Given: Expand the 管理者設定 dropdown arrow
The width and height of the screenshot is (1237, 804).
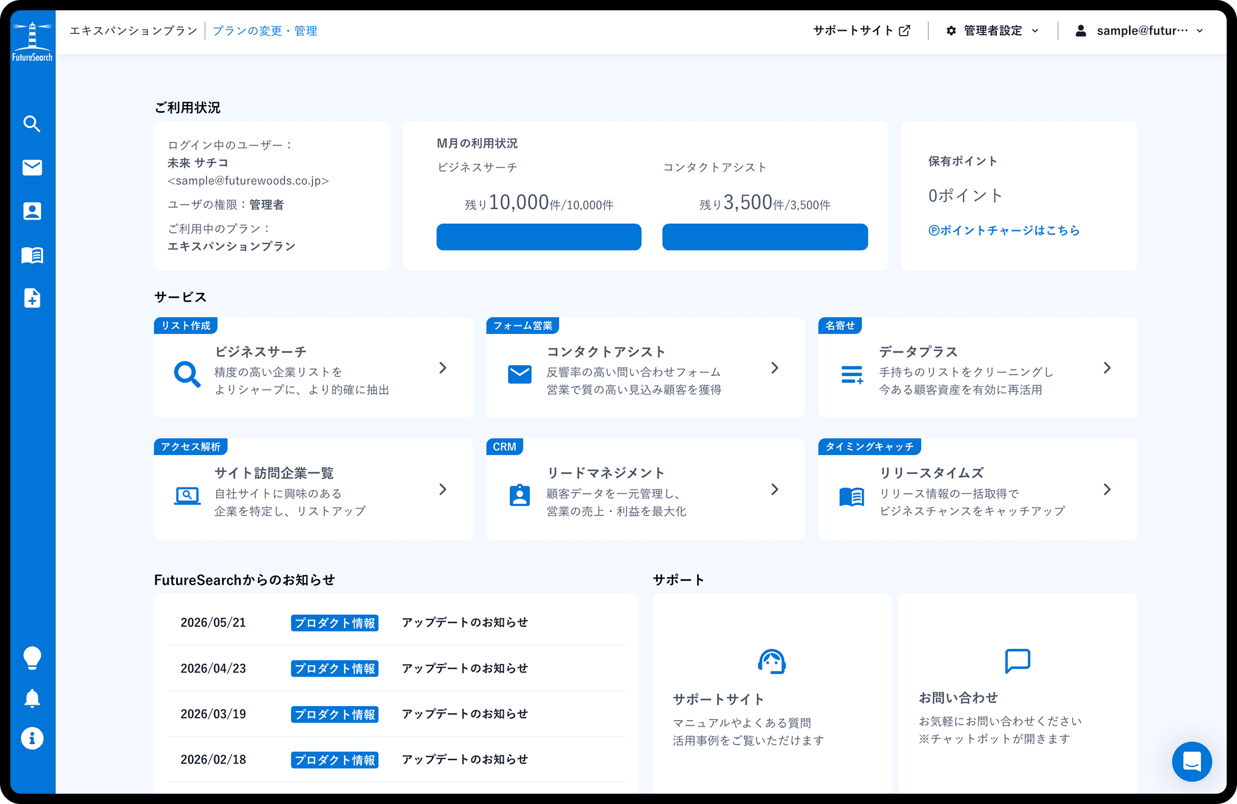Looking at the screenshot, I should point(1035,30).
